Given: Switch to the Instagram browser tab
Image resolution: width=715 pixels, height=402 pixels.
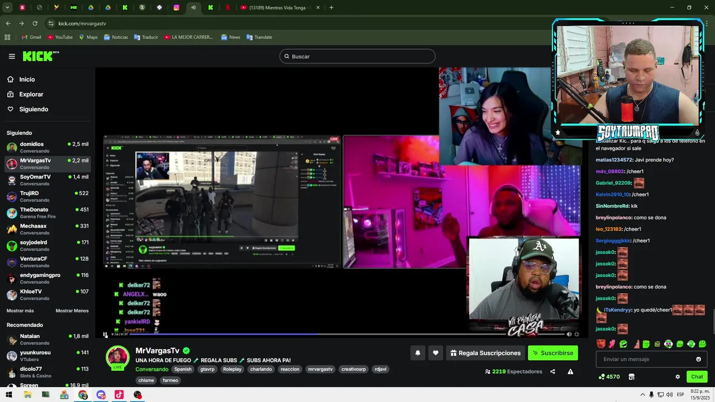Looking at the screenshot, I should tap(177, 8).
